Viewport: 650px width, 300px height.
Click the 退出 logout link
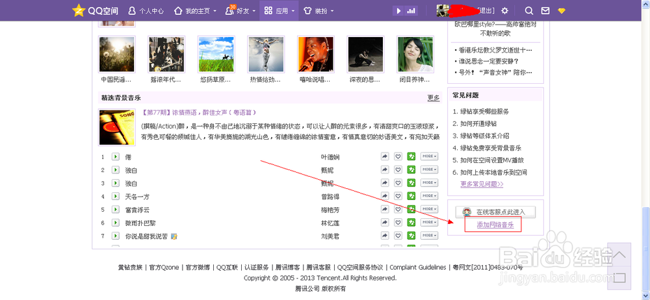486,11
